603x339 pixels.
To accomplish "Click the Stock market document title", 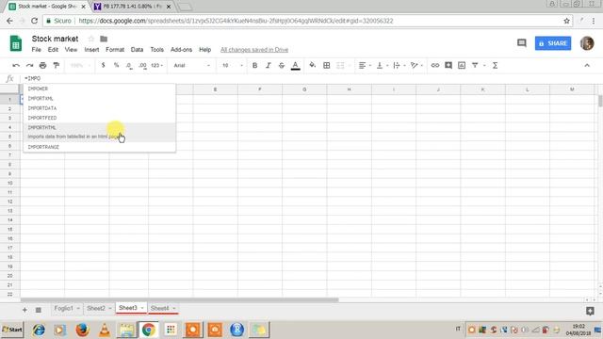I will [x=55, y=39].
